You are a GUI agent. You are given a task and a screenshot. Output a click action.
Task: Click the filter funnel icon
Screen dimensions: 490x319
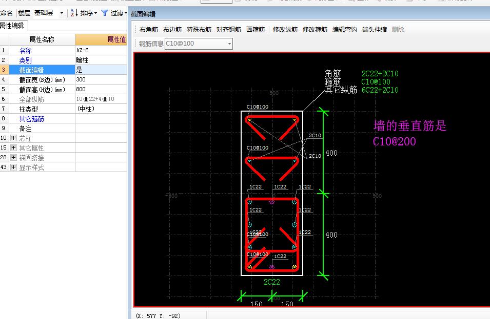(105, 13)
